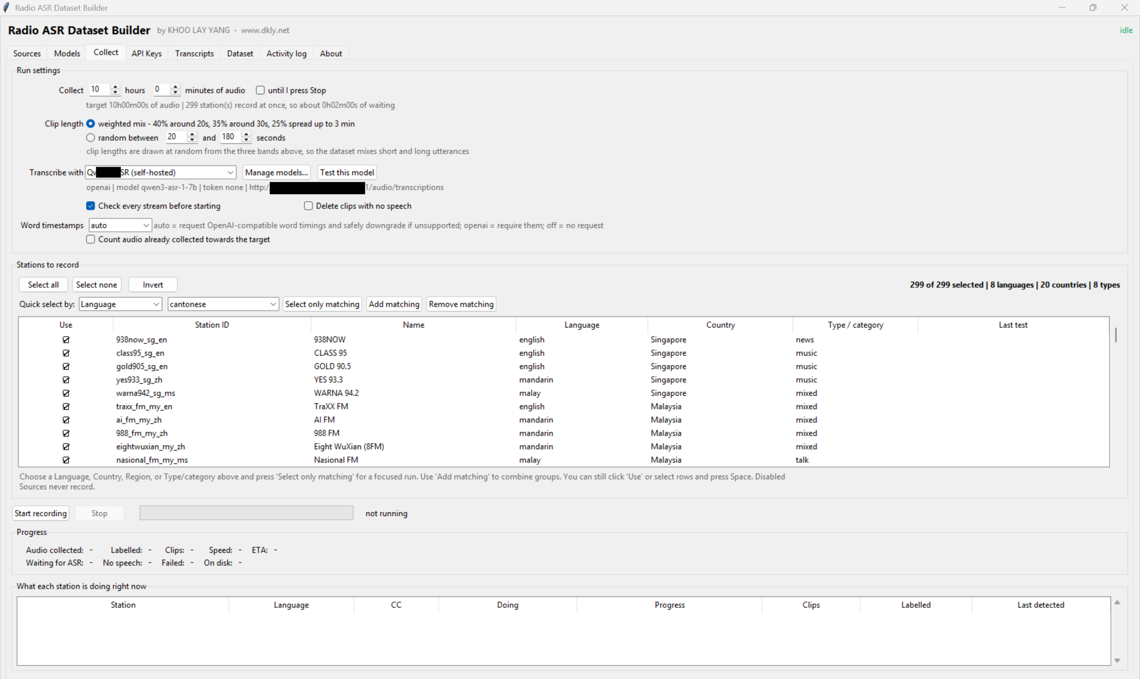Viewport: 1140px width, 679px height.
Task: Sort stations by Country column header
Action: (720, 325)
